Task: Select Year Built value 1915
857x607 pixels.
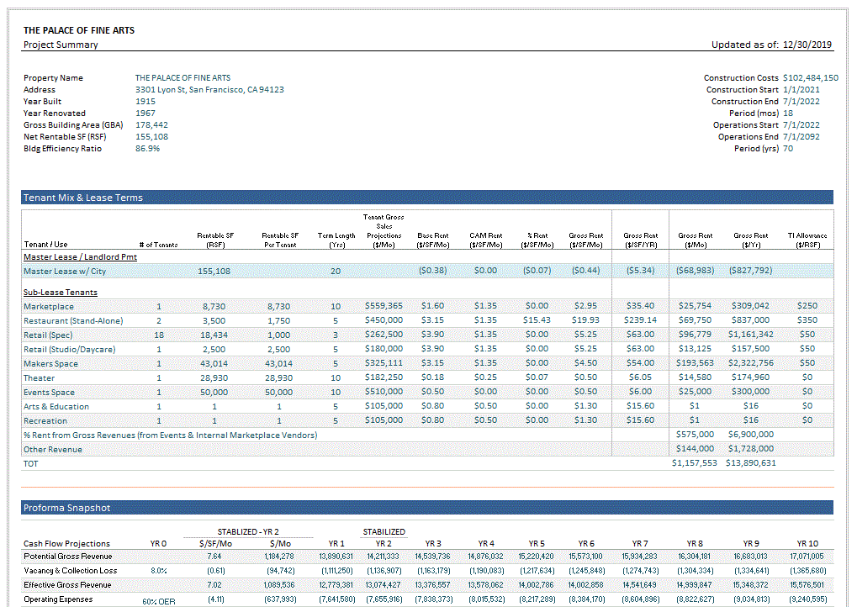Action: pos(145,102)
